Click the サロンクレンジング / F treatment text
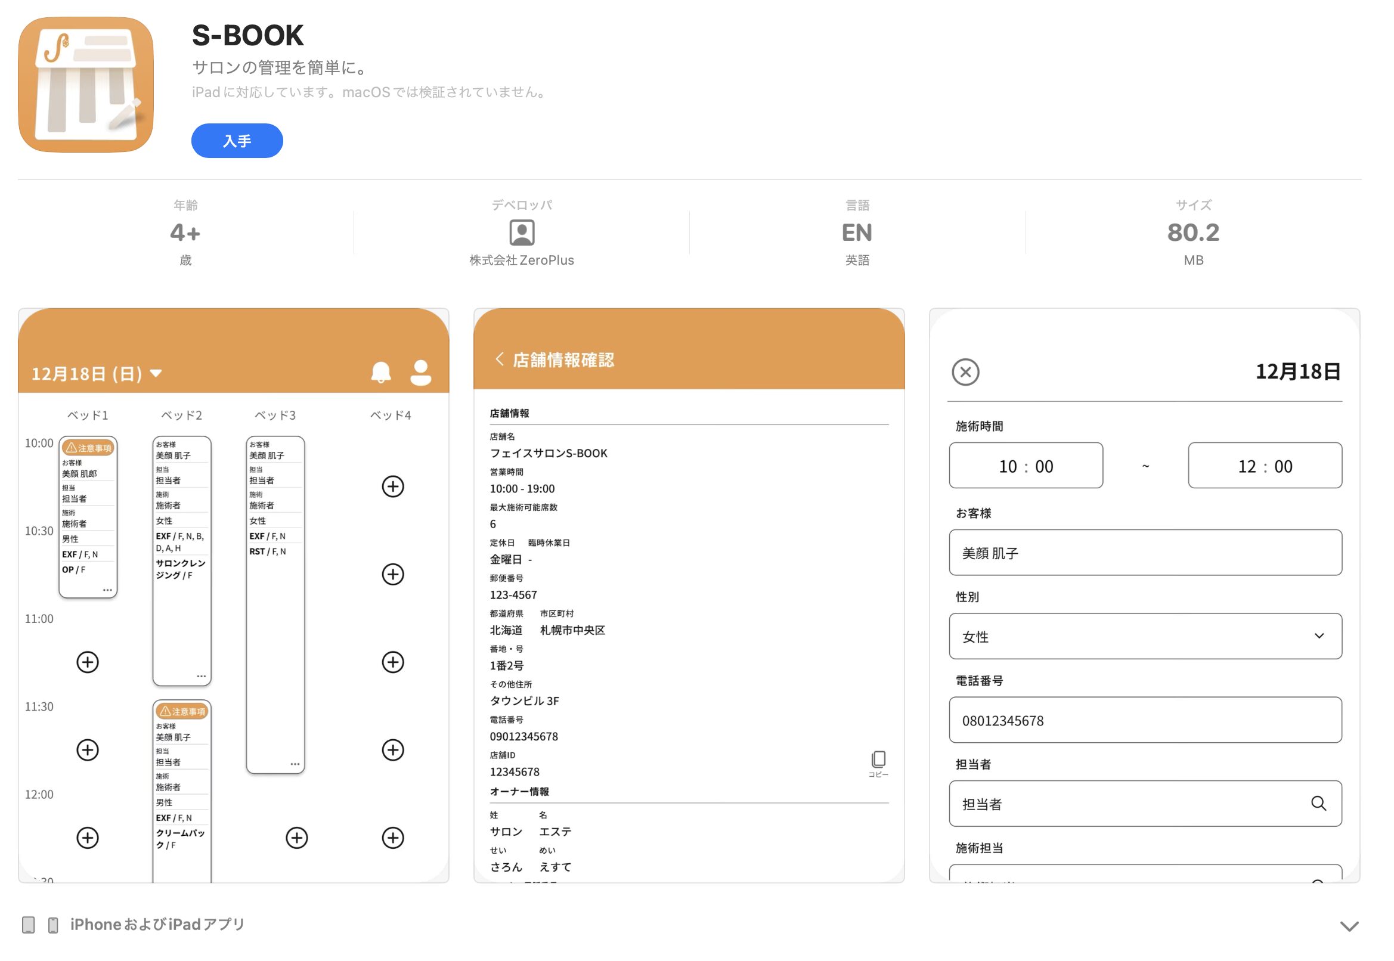The image size is (1394, 961). point(181,569)
